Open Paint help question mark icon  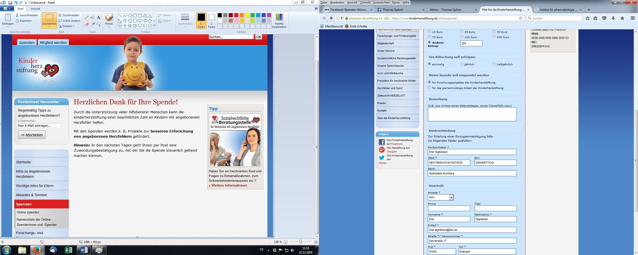(x=316, y=8)
